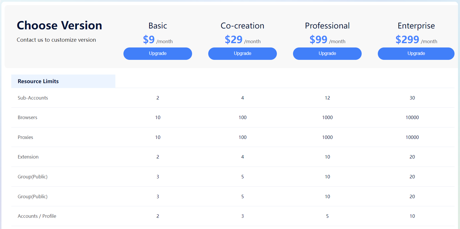The image size is (460, 229).
Task: Click the Sub-Accounts row label
Action: pos(33,98)
